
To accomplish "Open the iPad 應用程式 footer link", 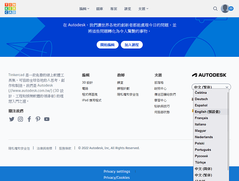I will tap(92, 100).
